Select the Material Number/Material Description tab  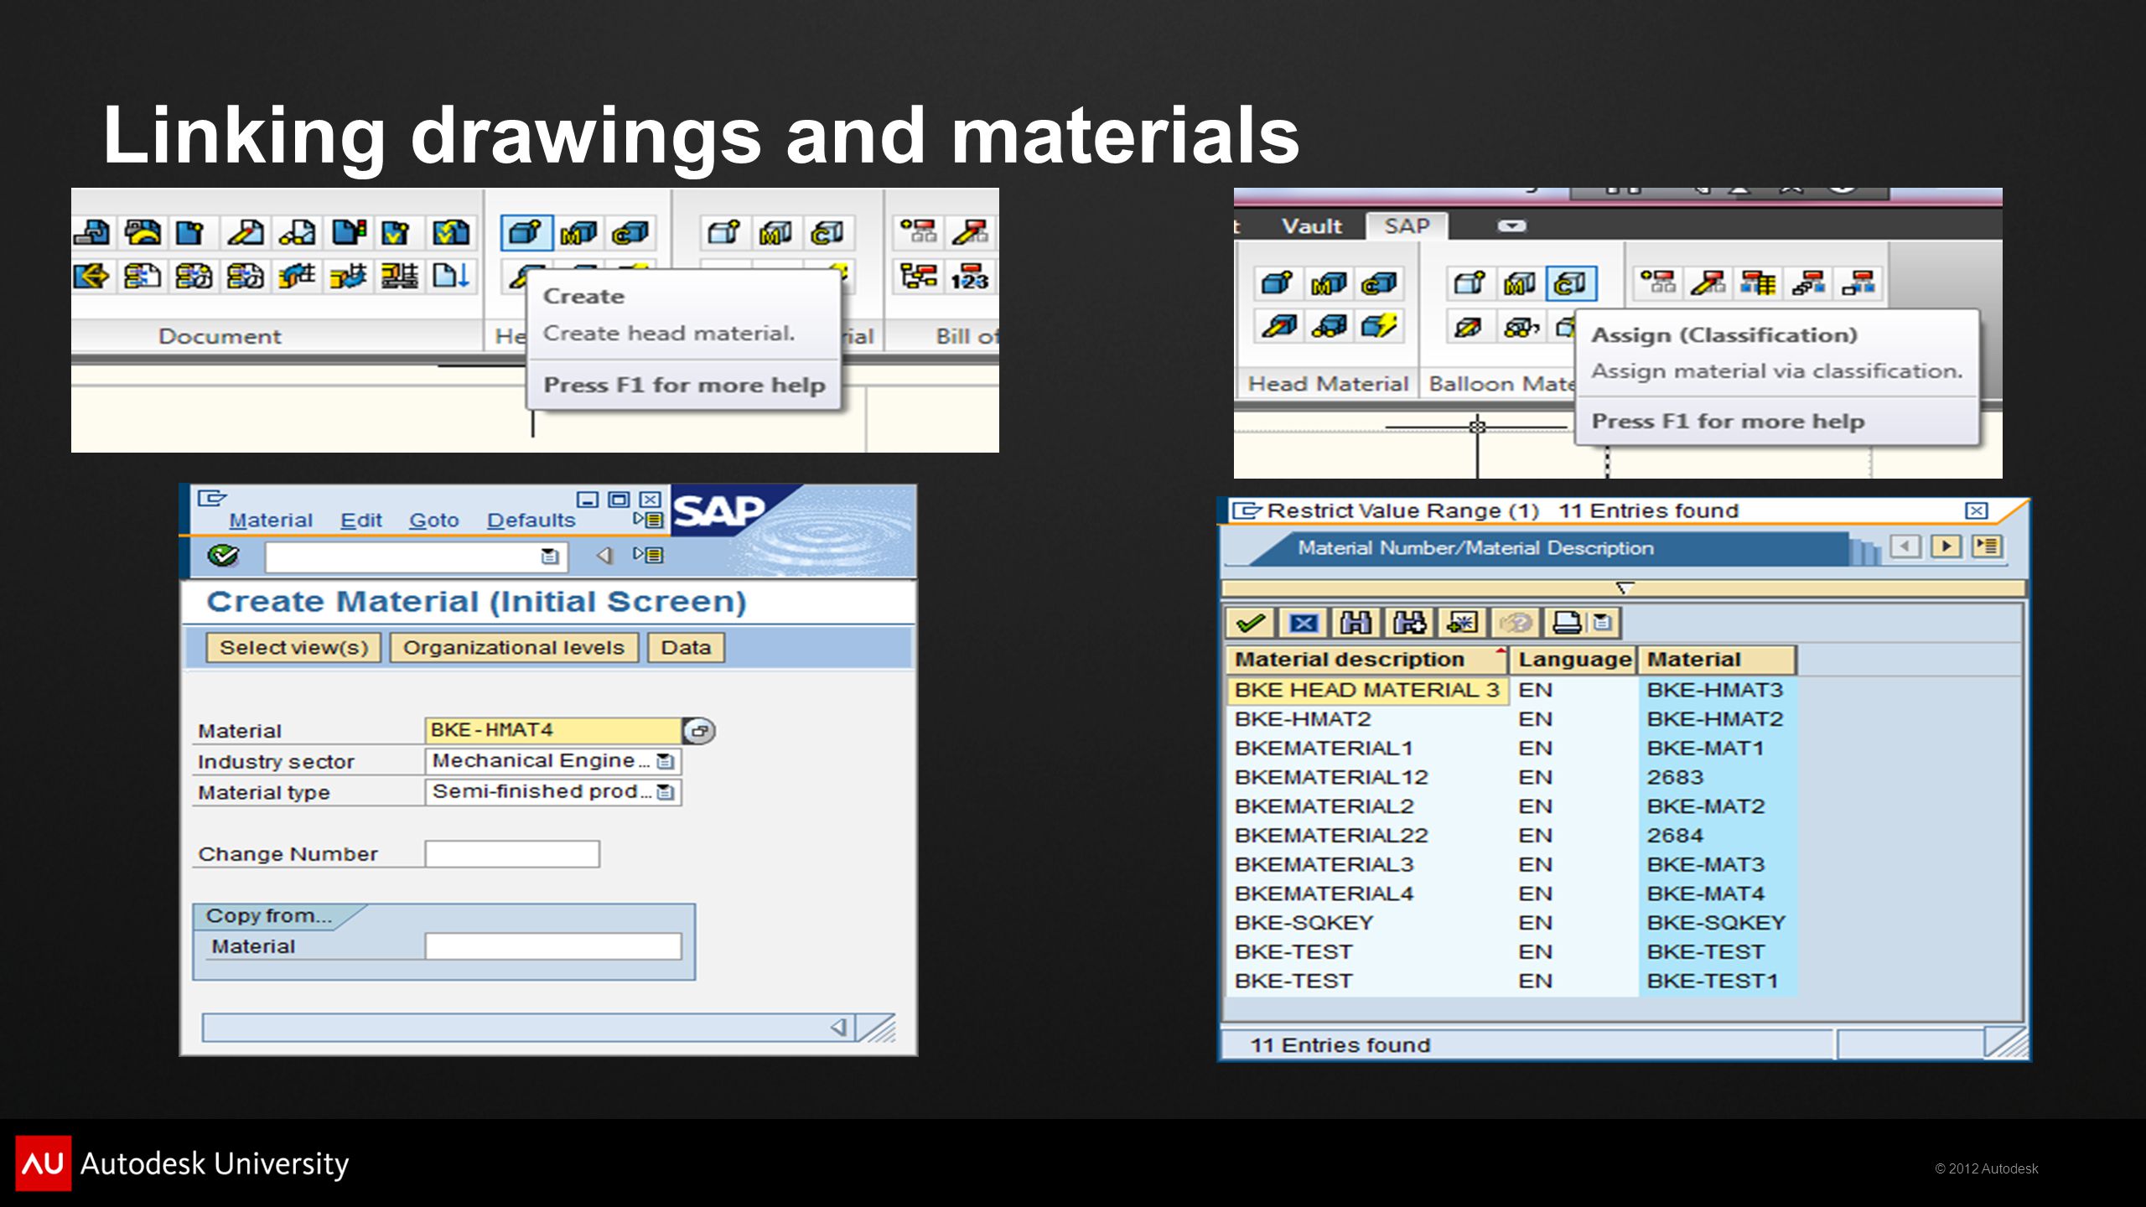1475,548
